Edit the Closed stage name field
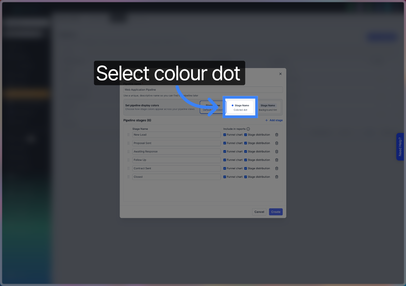The image size is (406, 286). (177, 177)
